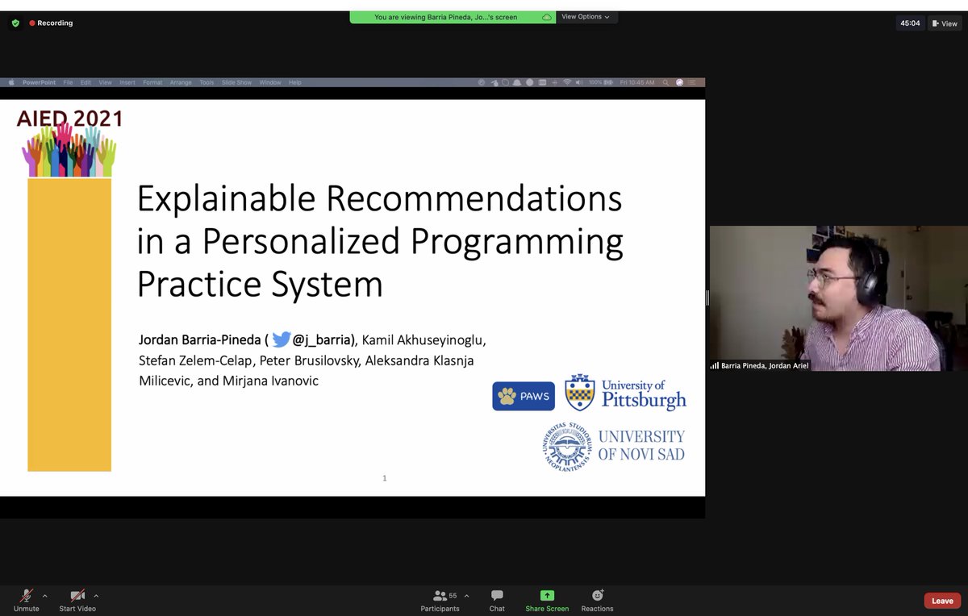Open the Format menu in PowerPoint
Viewport: 968px width, 616px height.
tap(152, 81)
